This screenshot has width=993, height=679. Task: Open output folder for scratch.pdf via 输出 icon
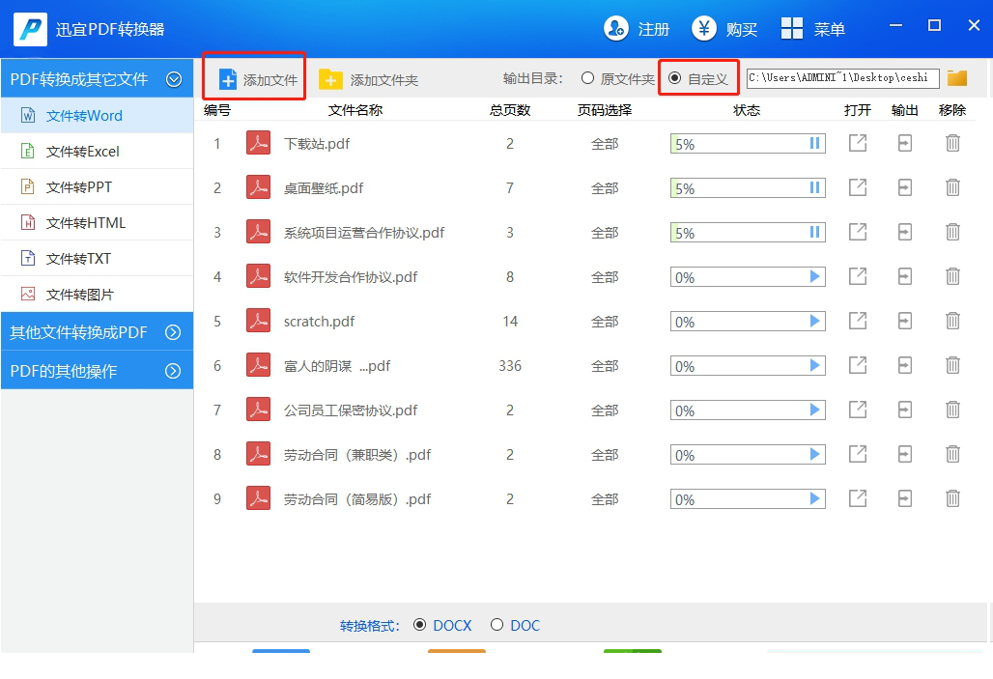click(x=904, y=321)
